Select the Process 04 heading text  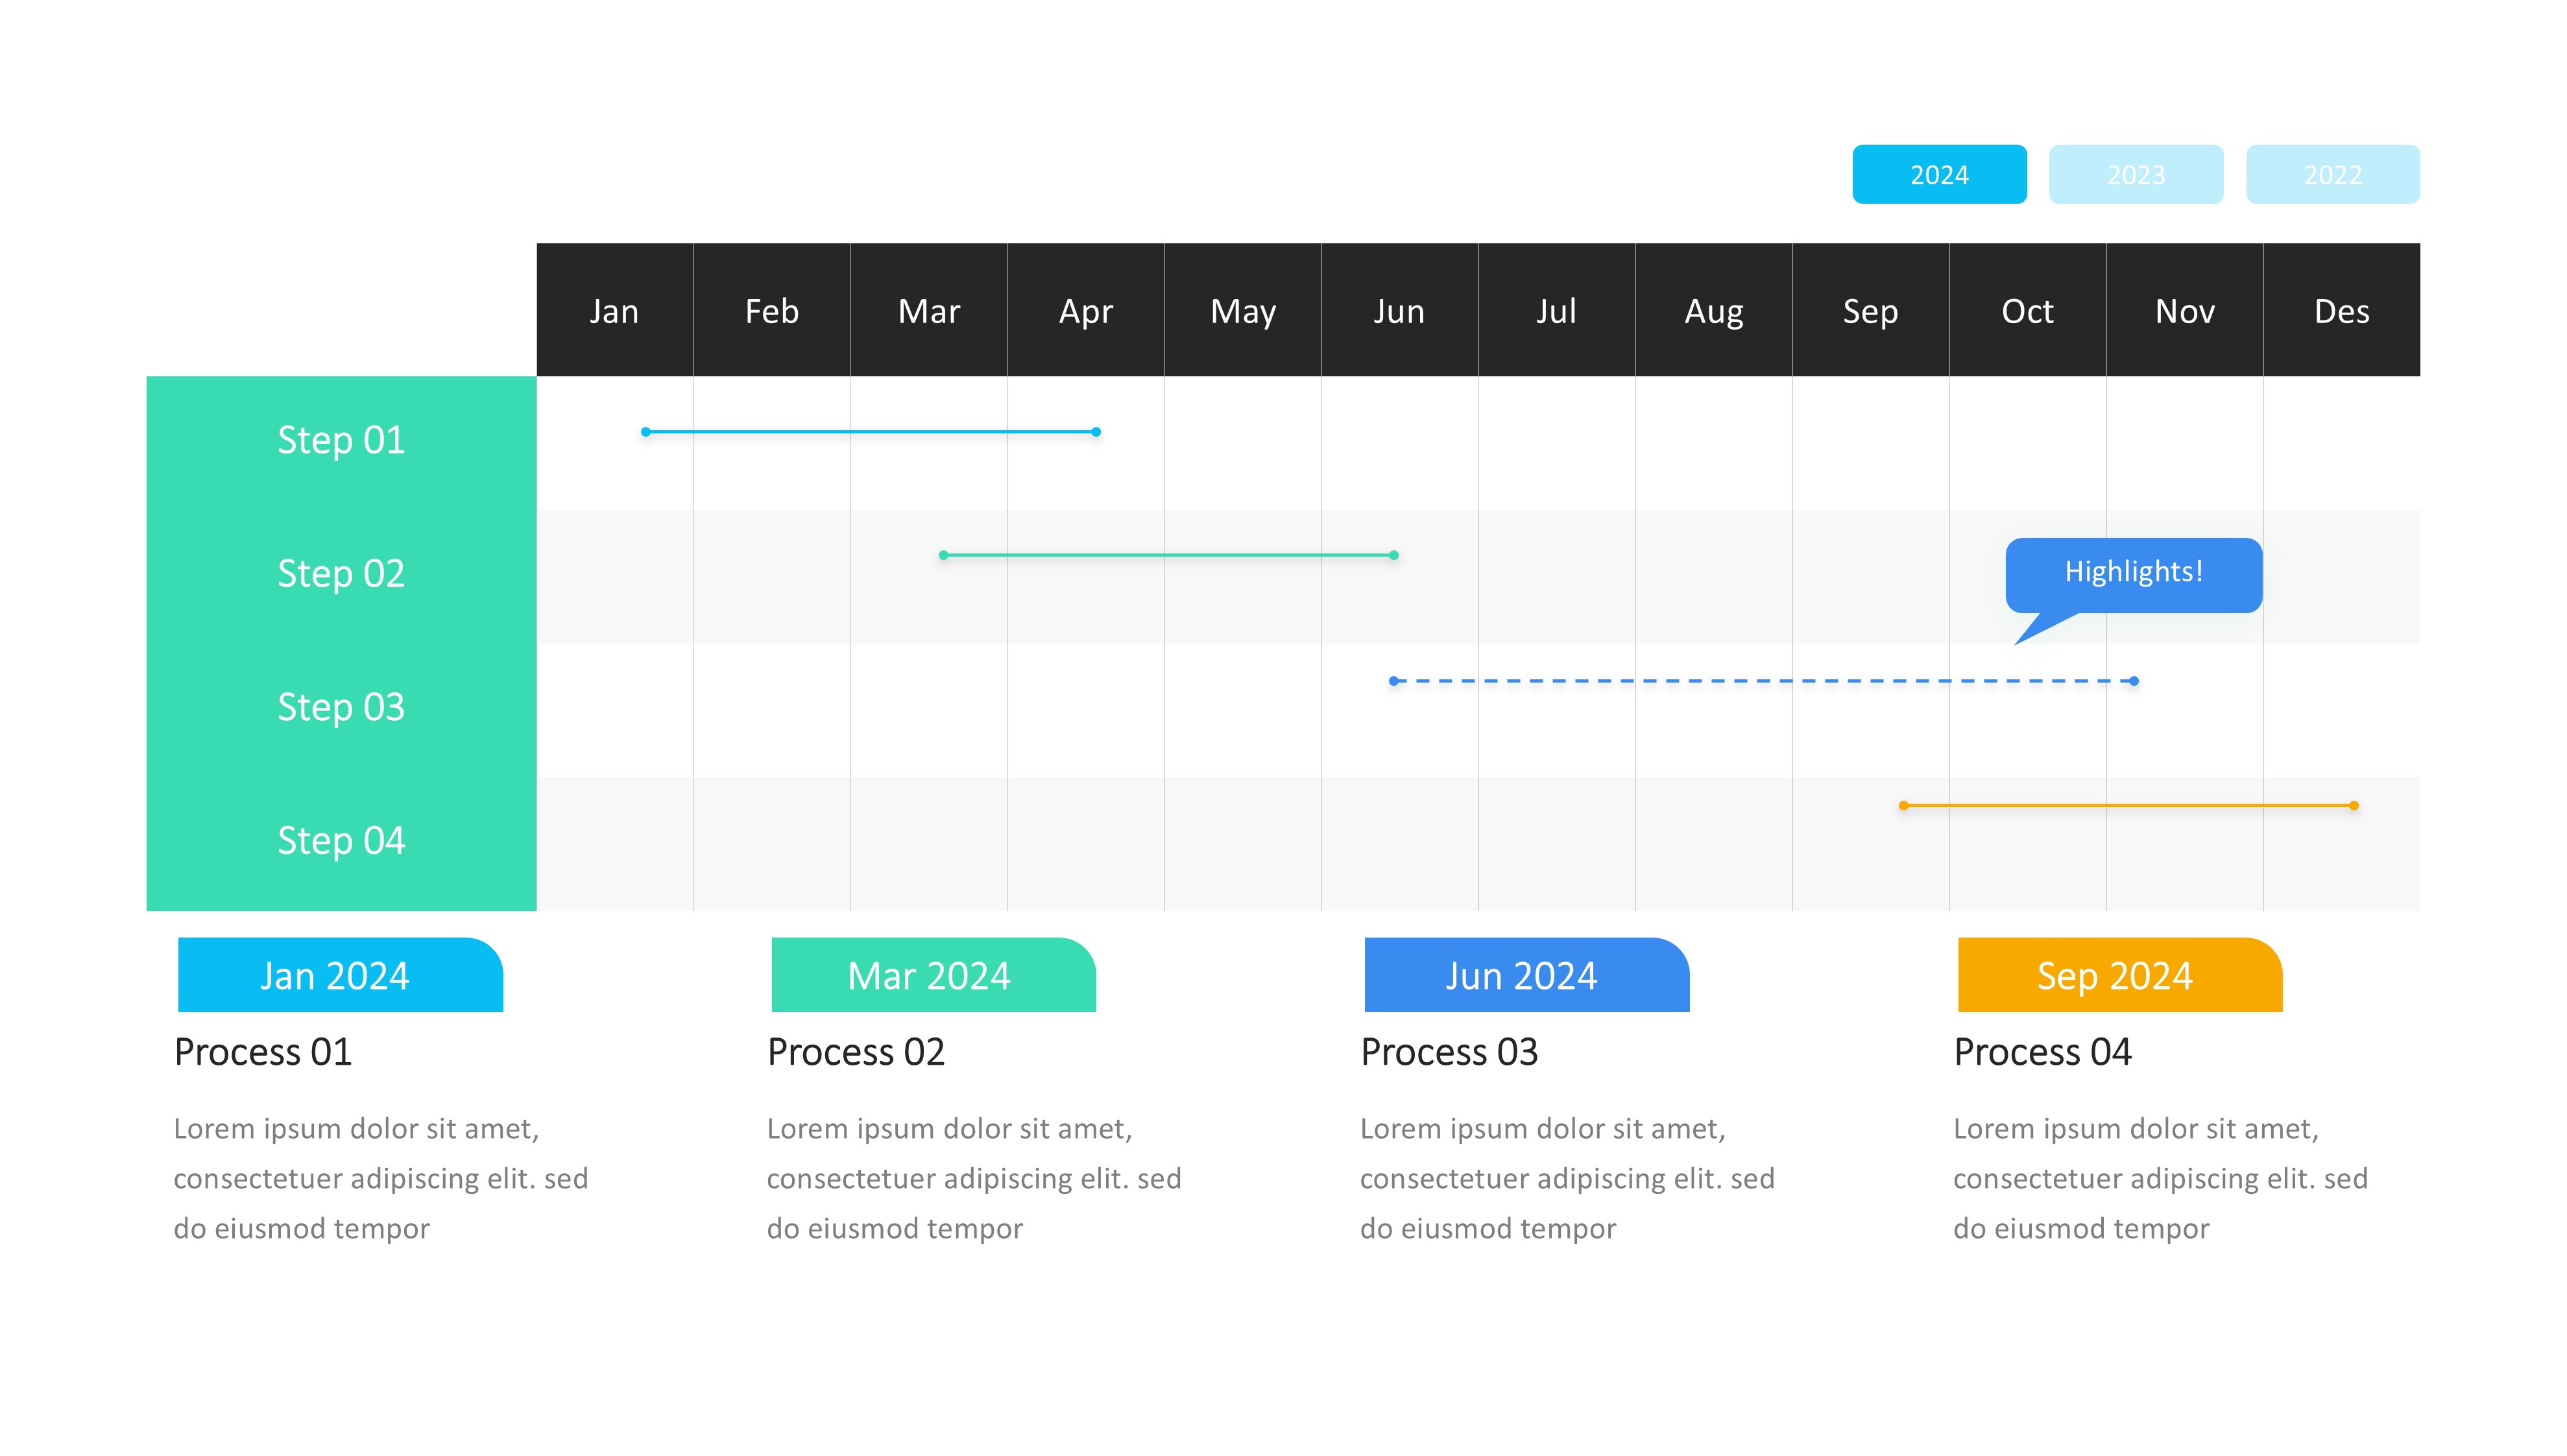point(2042,1052)
